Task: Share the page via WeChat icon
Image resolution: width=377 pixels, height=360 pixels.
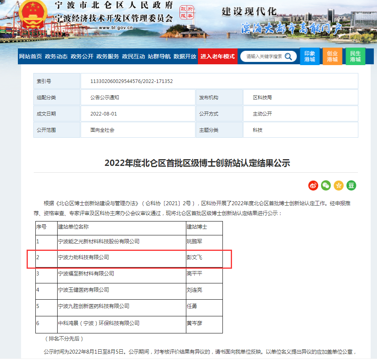Action: tap(326, 185)
